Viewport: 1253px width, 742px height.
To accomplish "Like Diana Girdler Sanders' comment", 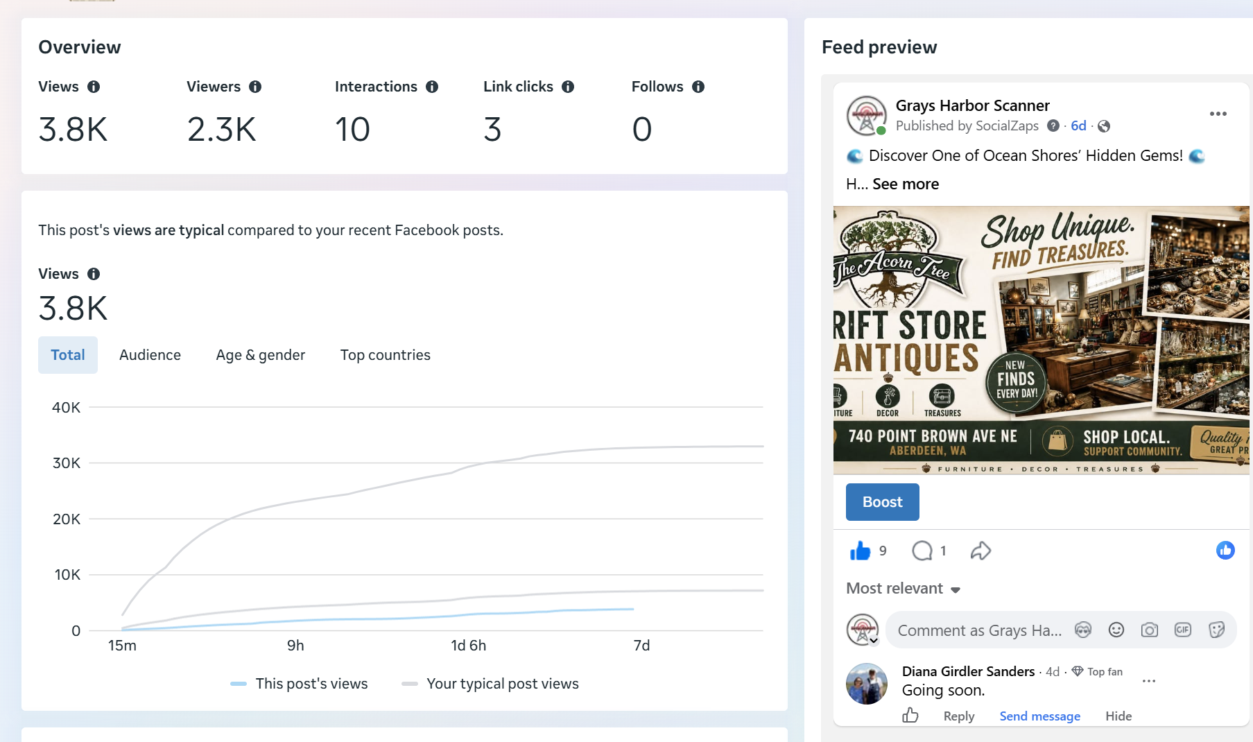I will (910, 715).
